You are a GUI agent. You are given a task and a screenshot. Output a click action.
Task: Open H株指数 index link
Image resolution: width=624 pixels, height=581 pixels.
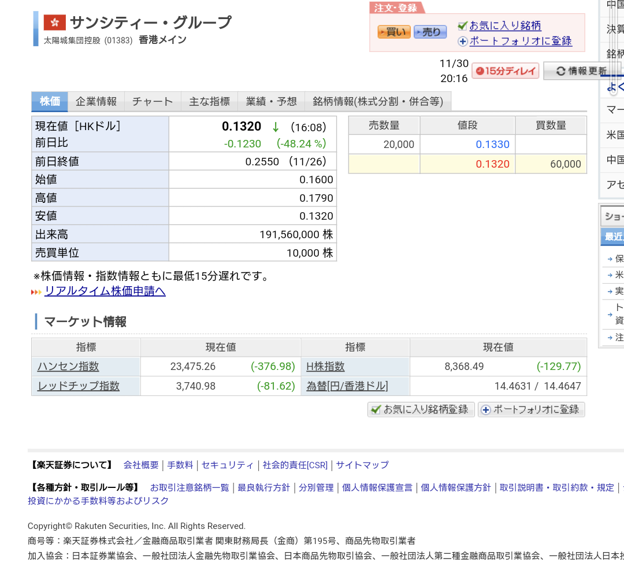pos(325,367)
